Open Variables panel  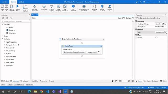35,81
